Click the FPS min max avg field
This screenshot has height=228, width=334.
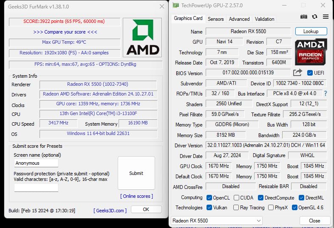[85, 64]
